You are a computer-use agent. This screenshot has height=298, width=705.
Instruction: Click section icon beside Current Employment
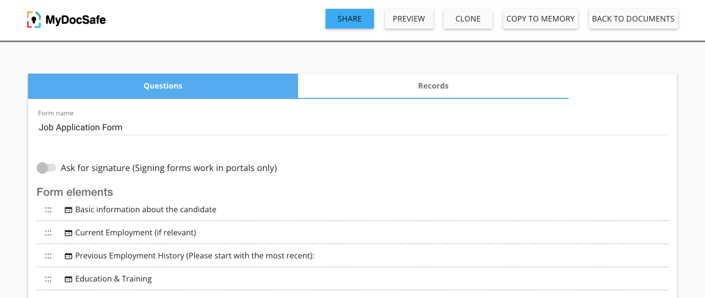[69, 233]
